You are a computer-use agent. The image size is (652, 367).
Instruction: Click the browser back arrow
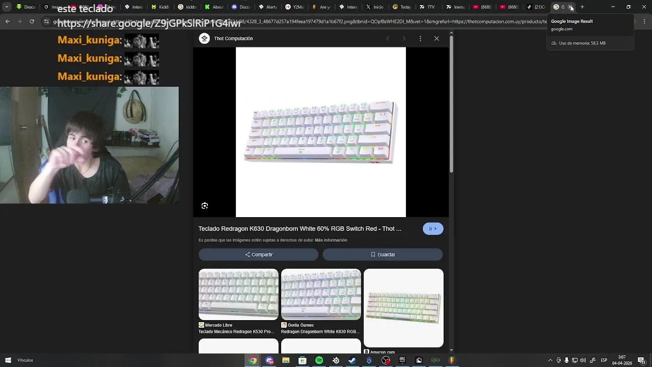tap(7, 21)
